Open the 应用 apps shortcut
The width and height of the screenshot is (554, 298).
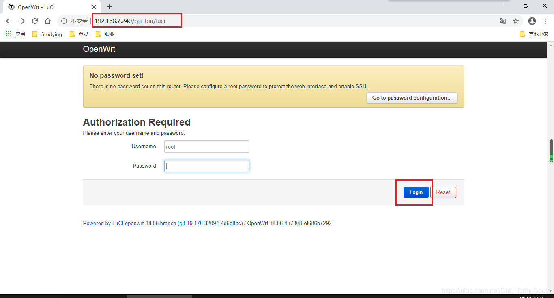point(15,34)
